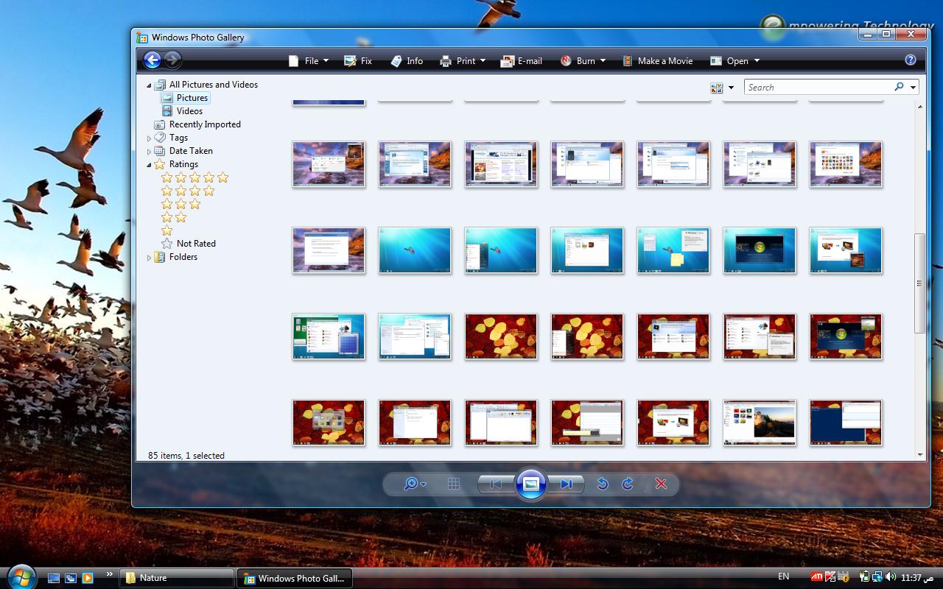Image resolution: width=943 pixels, height=589 pixels.
Task: Click the 85 items status text
Action: (186, 456)
